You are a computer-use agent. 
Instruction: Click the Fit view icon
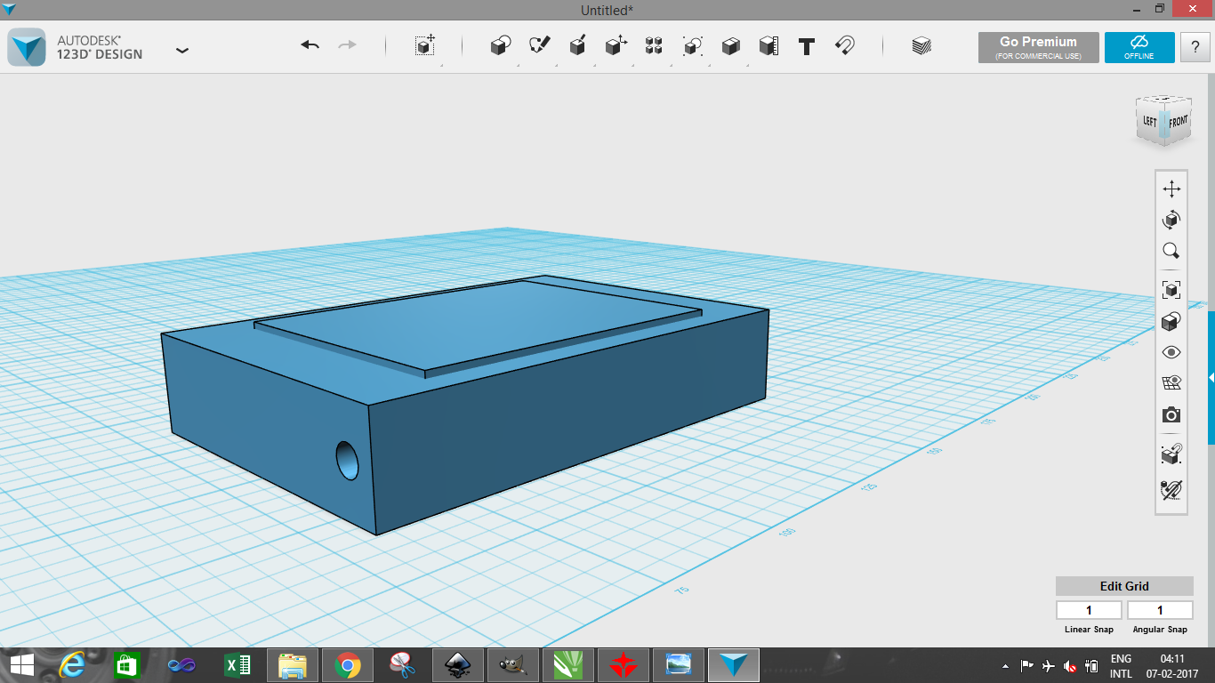pos(1171,290)
